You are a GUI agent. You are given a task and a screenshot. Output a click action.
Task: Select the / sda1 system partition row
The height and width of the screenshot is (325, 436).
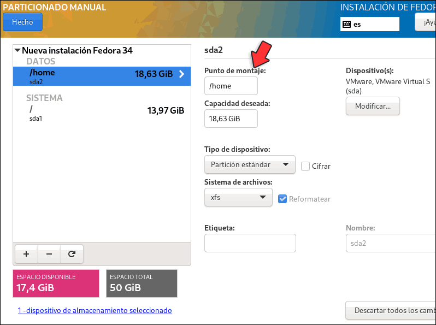102,113
